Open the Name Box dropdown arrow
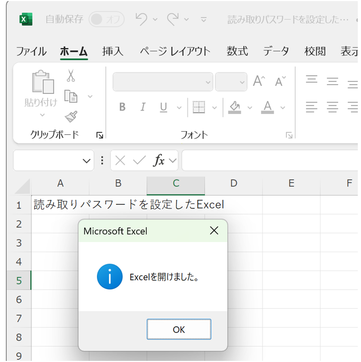Viewport: 361px width, 362px height. click(86, 160)
